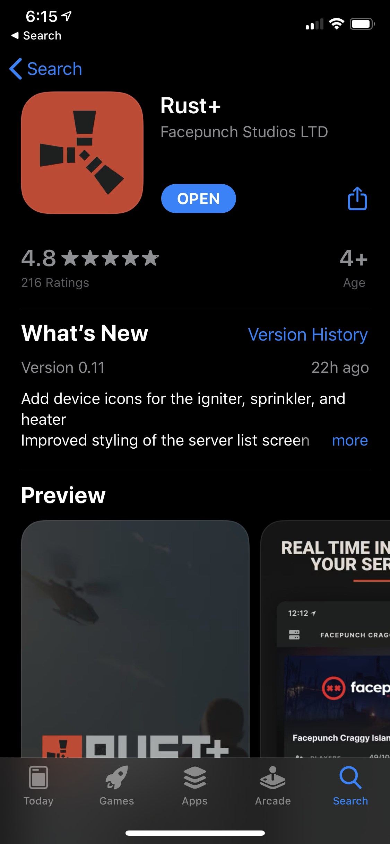390x844 pixels.
Task: Tap the 4.8 star rating
Action: tap(90, 258)
